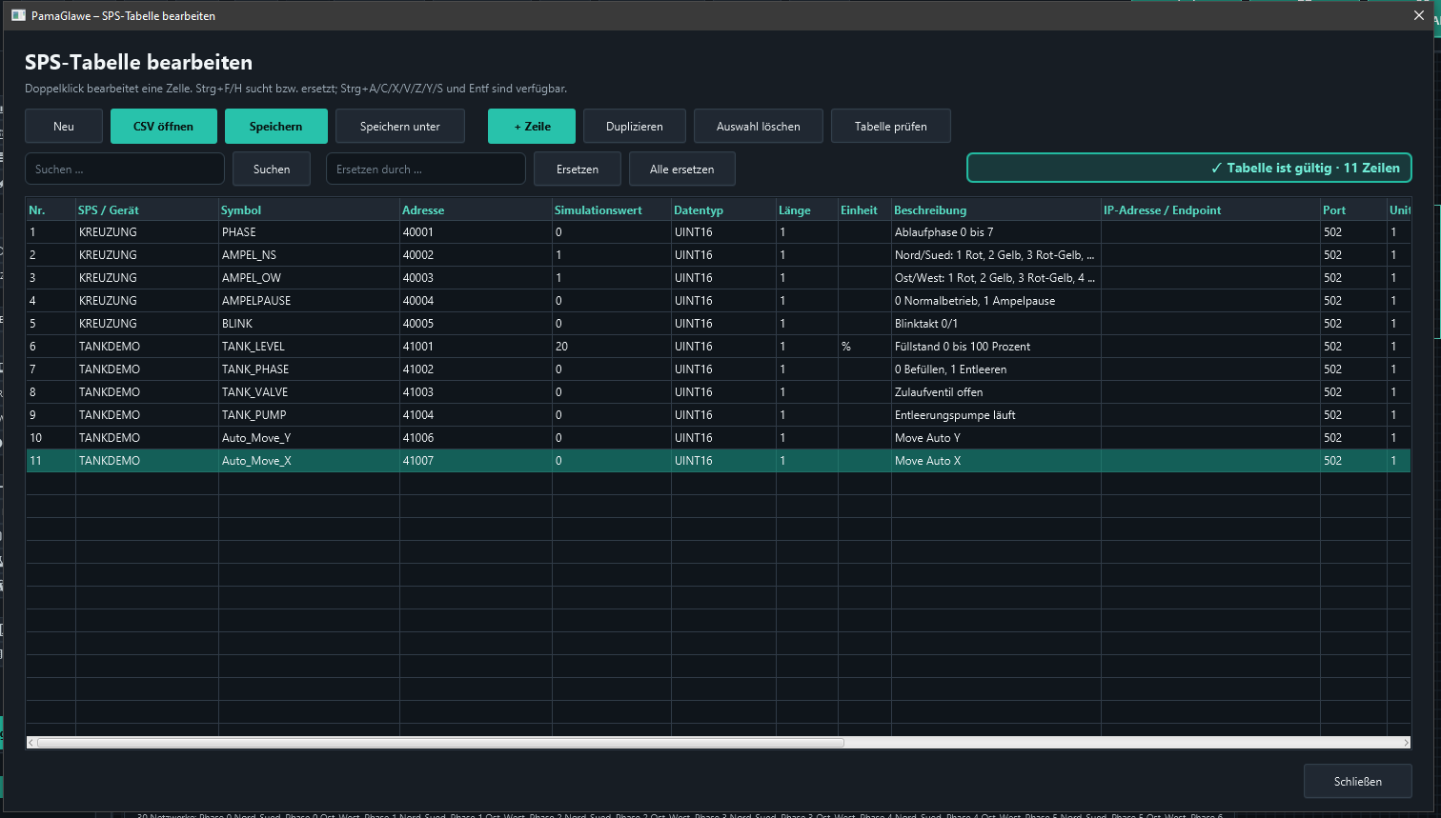Viewport: 1441px width, 818px height.
Task: Click the PamaGlawe app icon in title bar
Action: pyautogui.click(x=18, y=15)
